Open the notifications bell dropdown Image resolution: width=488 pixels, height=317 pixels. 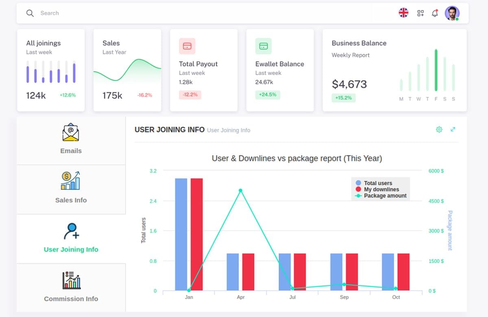click(x=435, y=13)
